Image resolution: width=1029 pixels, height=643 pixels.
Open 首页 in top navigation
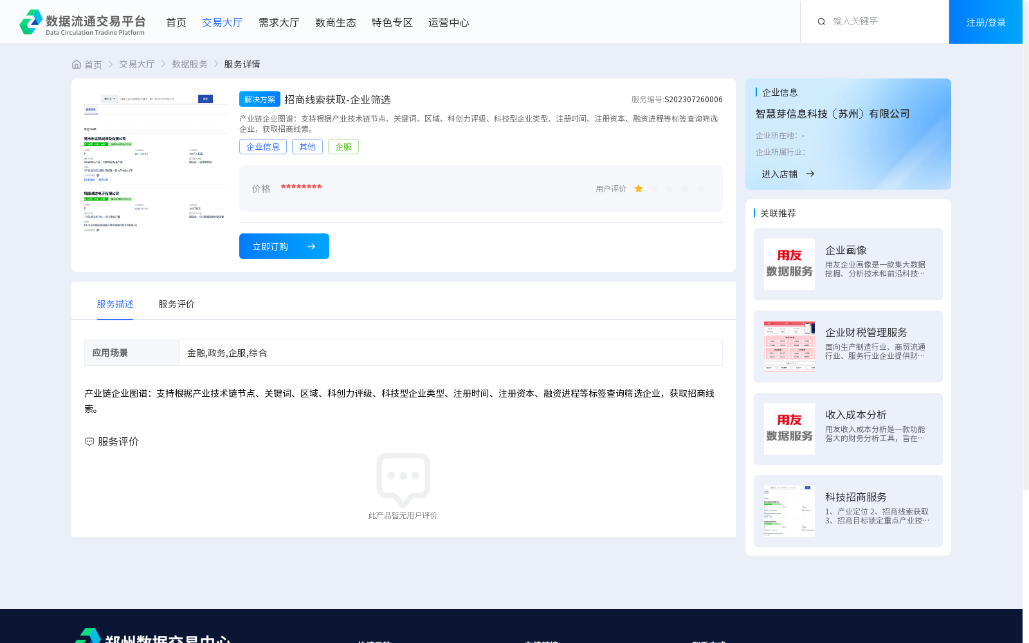(176, 23)
